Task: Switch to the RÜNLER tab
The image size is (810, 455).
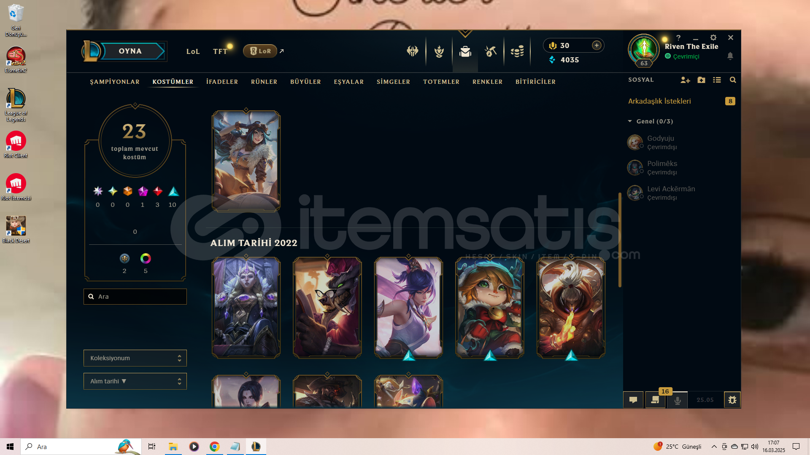Action: 264,82
